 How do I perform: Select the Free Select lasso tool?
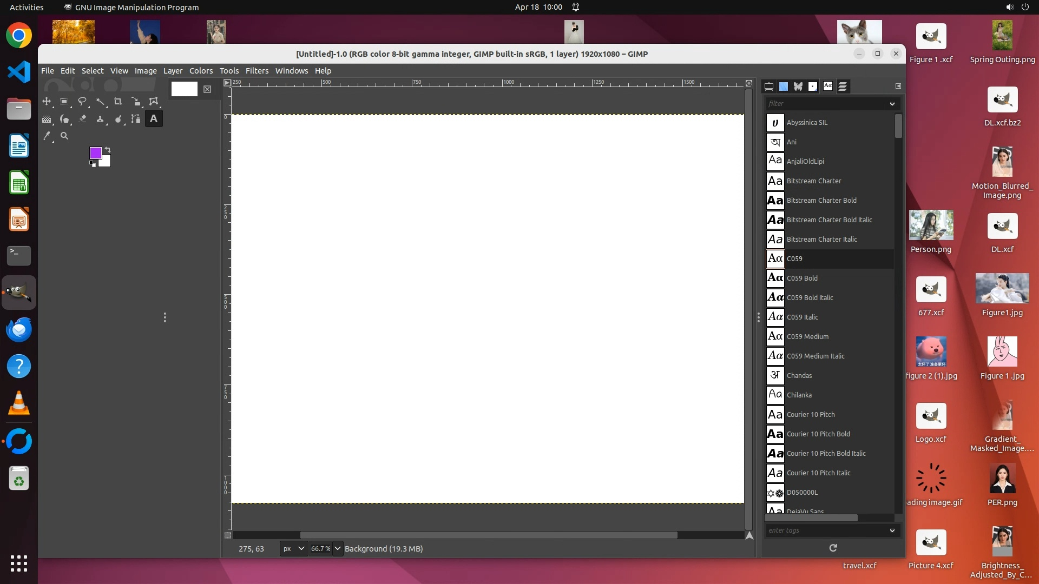[x=82, y=102]
